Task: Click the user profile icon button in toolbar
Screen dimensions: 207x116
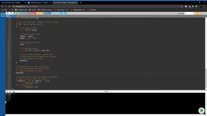Action: click(x=63, y=13)
